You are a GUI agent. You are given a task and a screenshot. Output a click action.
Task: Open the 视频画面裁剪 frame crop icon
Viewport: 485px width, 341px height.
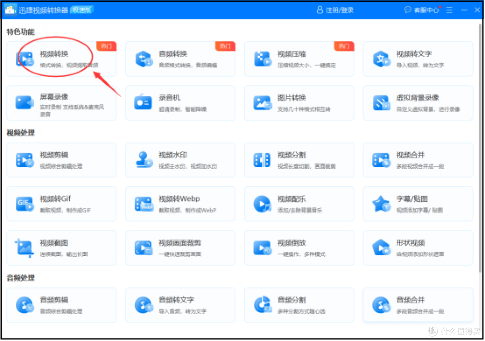click(144, 248)
